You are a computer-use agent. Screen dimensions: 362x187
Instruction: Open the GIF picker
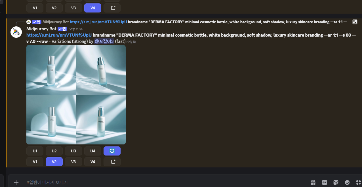[x=325, y=182]
